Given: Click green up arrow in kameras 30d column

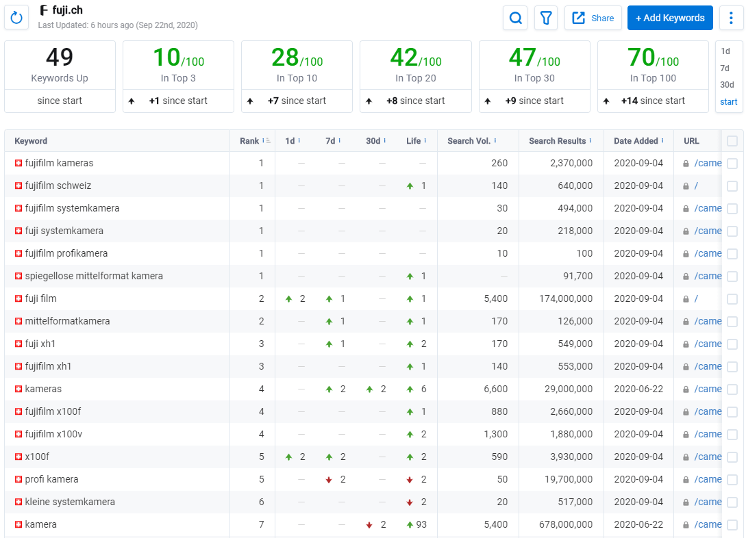Looking at the screenshot, I should (x=369, y=389).
